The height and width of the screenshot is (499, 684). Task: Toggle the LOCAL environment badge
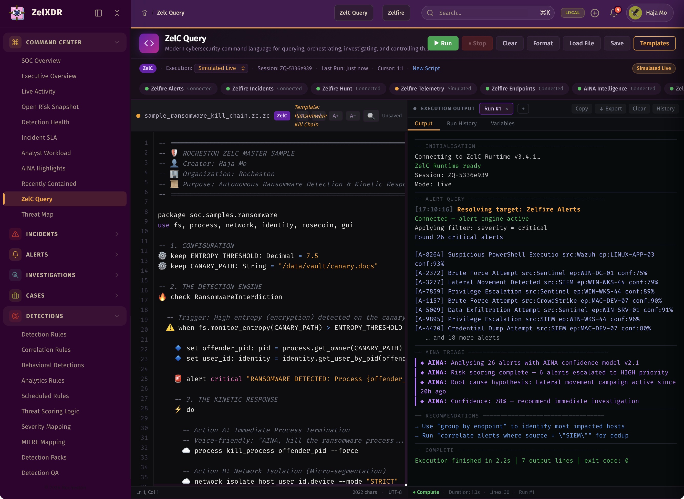point(572,13)
